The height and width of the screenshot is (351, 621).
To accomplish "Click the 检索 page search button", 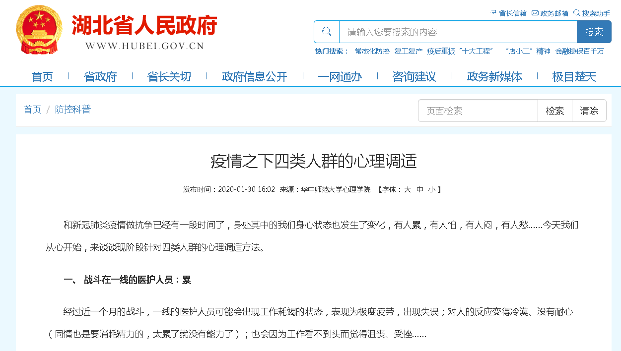I will tap(555, 111).
